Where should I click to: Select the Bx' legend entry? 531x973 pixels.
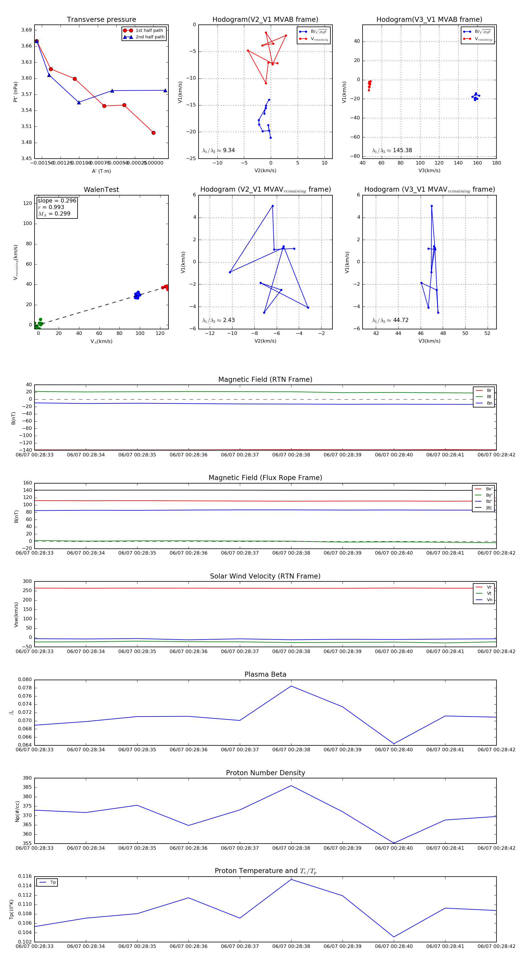coord(484,489)
